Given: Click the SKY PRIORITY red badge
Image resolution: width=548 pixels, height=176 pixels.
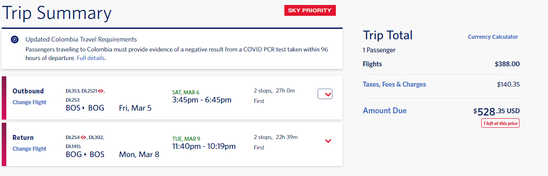Looking at the screenshot, I should click(310, 10).
